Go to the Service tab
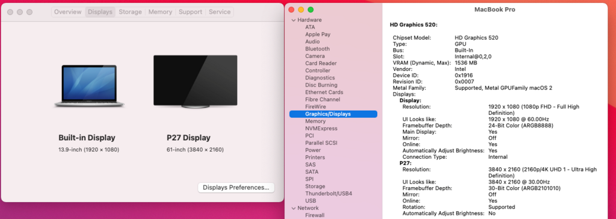616x219 pixels. tap(220, 12)
